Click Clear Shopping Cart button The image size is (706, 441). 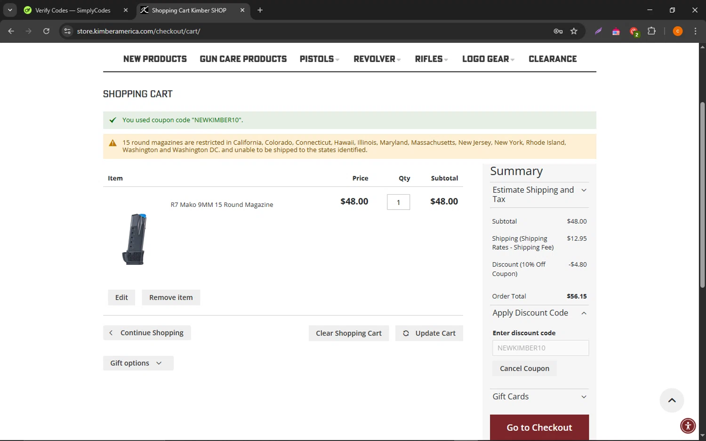click(349, 333)
